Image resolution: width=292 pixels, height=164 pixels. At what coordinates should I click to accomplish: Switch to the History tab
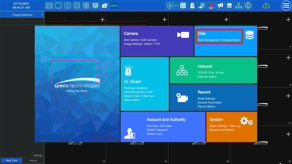33,161
